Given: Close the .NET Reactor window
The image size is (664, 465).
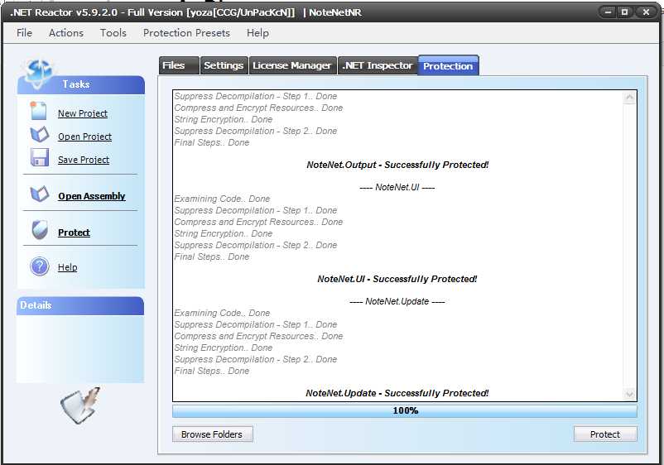Looking at the screenshot, I should 646,12.
